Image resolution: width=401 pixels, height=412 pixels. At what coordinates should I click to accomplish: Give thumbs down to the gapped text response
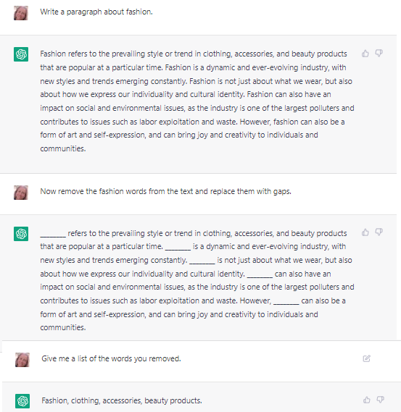tap(379, 232)
